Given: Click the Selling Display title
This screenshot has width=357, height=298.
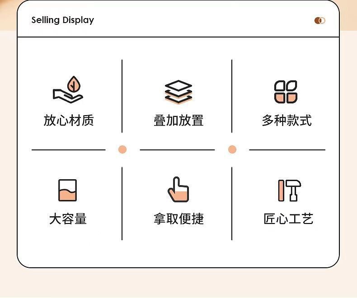Looking at the screenshot, I should point(63,20).
